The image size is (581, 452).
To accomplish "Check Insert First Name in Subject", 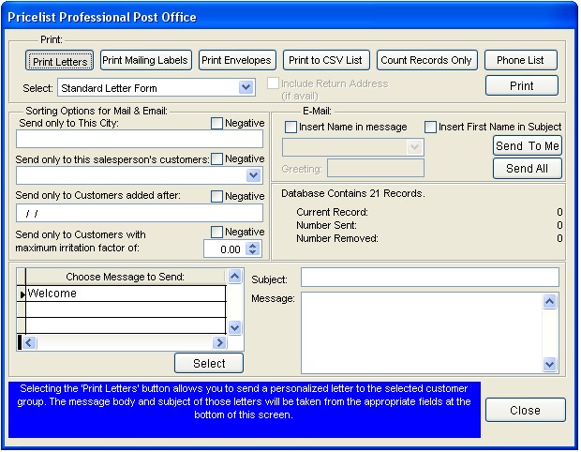I will click(x=431, y=128).
